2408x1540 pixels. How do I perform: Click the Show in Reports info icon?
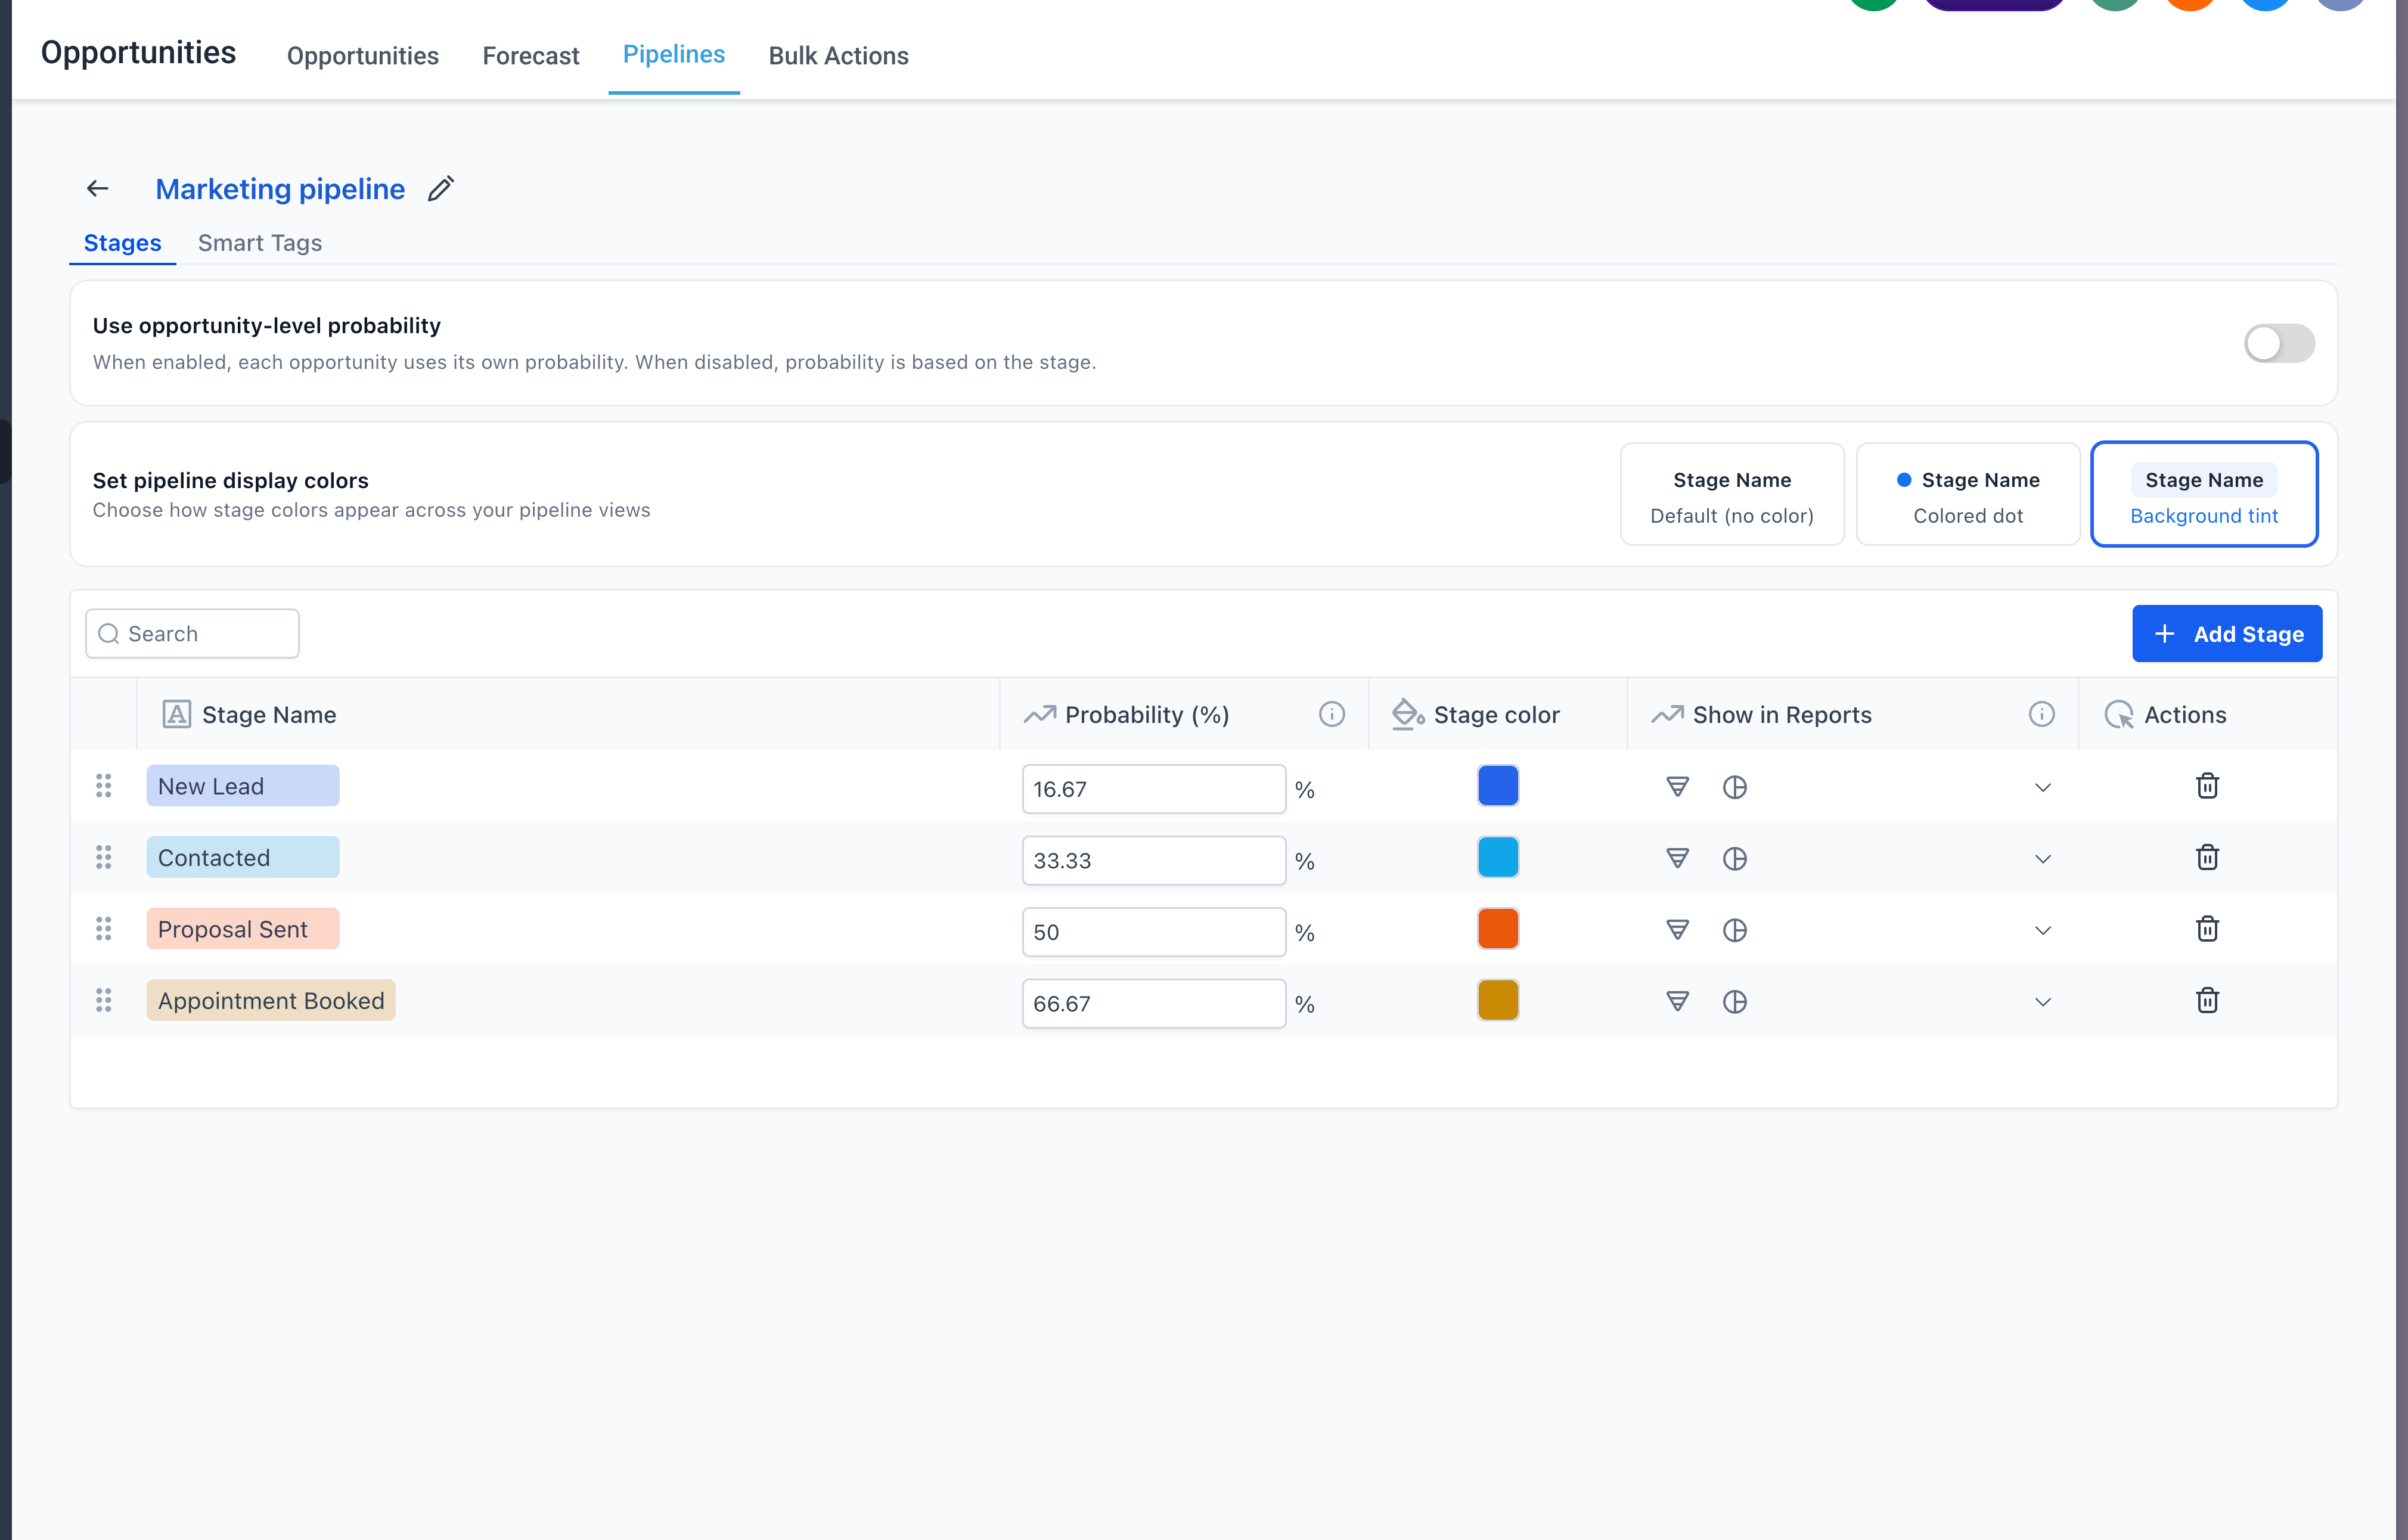pyautogui.click(x=2042, y=714)
